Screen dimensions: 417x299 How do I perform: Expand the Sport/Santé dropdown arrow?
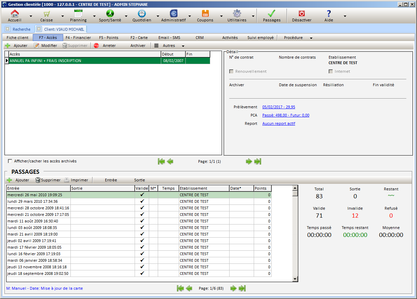pos(126,16)
